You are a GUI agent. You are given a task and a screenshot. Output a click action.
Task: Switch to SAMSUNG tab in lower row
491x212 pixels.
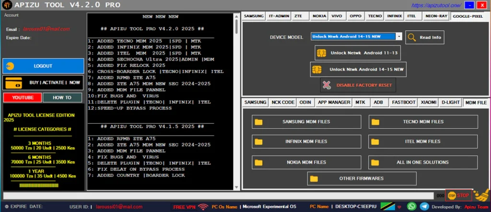click(255, 102)
